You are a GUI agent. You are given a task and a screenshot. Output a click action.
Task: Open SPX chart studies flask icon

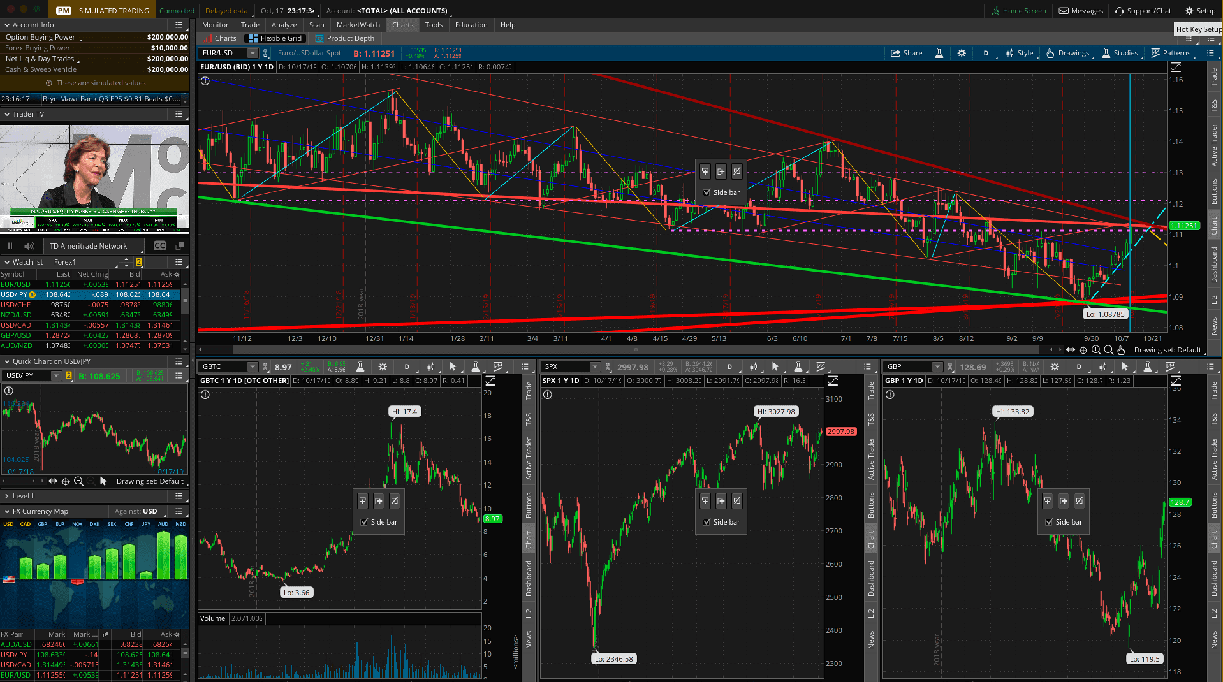click(x=798, y=366)
